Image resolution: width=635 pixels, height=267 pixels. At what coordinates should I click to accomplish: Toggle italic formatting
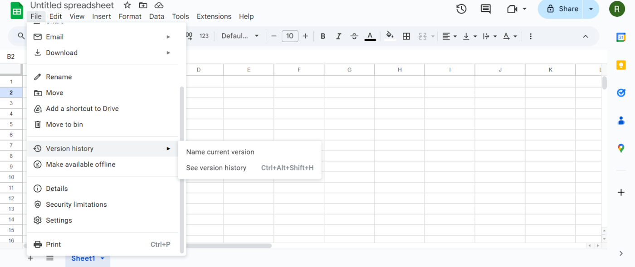(338, 36)
